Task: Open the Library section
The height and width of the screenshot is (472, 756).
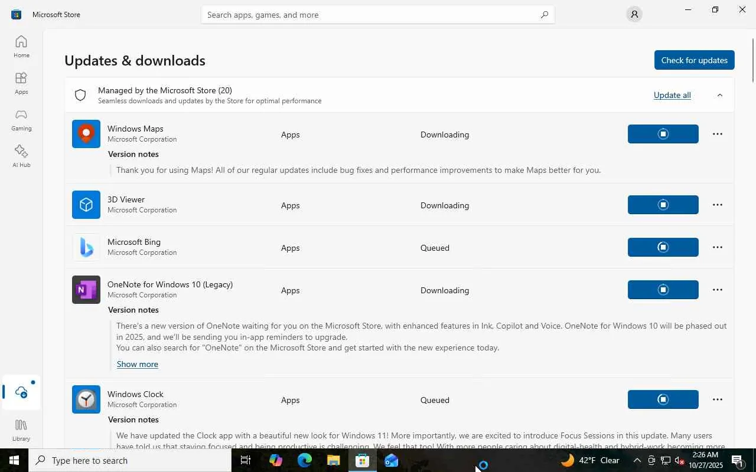Action: (21, 430)
